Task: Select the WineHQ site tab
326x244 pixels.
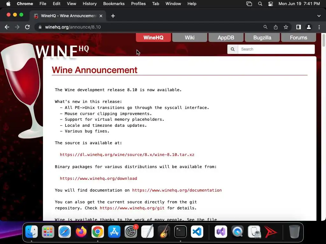Action: pyautogui.click(x=153, y=37)
